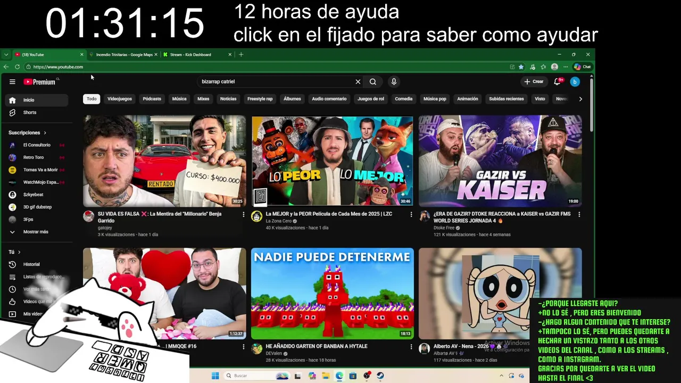The image size is (681, 383).
Task: Close the Kick Dashboard tab
Action: 230,54
